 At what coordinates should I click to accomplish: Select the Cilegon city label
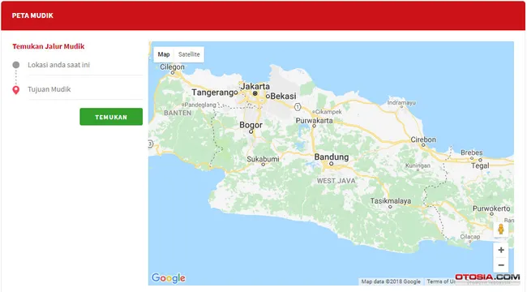[172, 67]
